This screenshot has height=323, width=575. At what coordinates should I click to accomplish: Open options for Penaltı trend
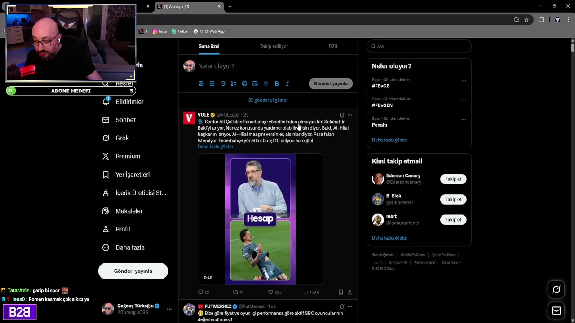(x=464, y=120)
